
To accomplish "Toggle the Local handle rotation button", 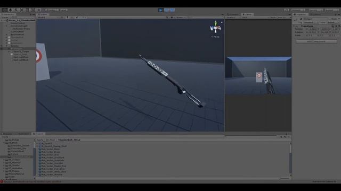I will pyautogui.click(x=63, y=10).
